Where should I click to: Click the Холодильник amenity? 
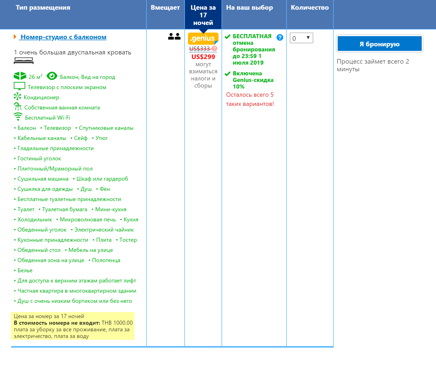[35, 219]
